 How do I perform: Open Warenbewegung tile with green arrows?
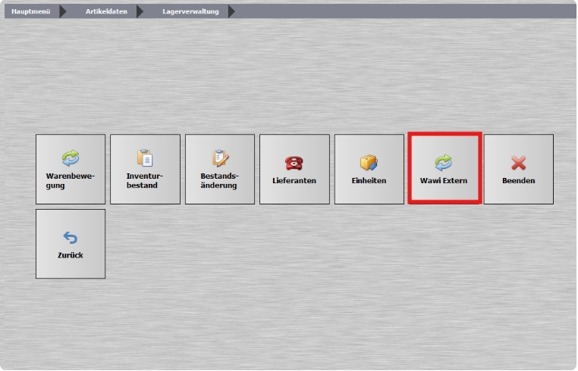pos(71,169)
